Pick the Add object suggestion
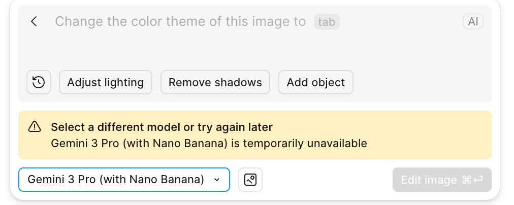514x205 pixels. [x=315, y=82]
